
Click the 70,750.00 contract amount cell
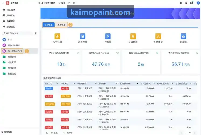(x=150, y=96)
